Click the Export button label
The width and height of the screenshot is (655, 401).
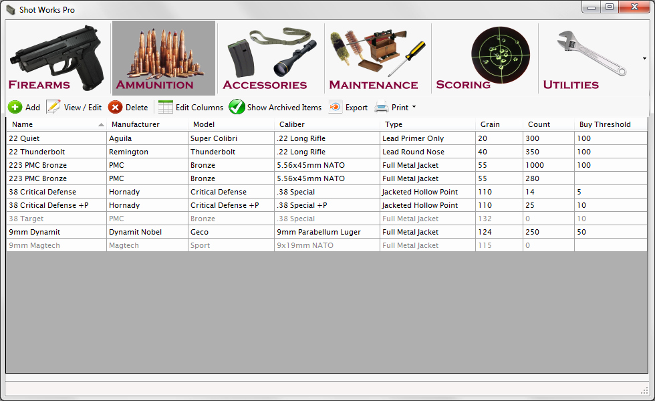click(356, 108)
